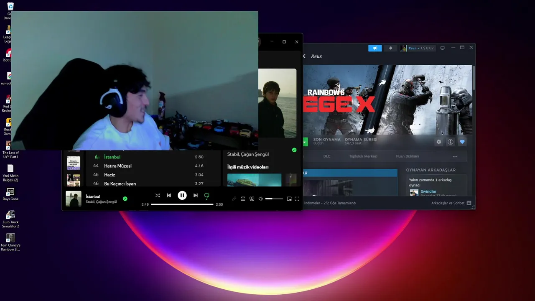Viewport: 535px width, 301px height.
Task: Toggle favorite heart for Rainbow Six
Action: [462, 142]
